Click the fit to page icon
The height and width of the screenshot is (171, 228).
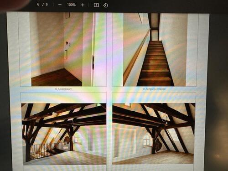coord(96,5)
